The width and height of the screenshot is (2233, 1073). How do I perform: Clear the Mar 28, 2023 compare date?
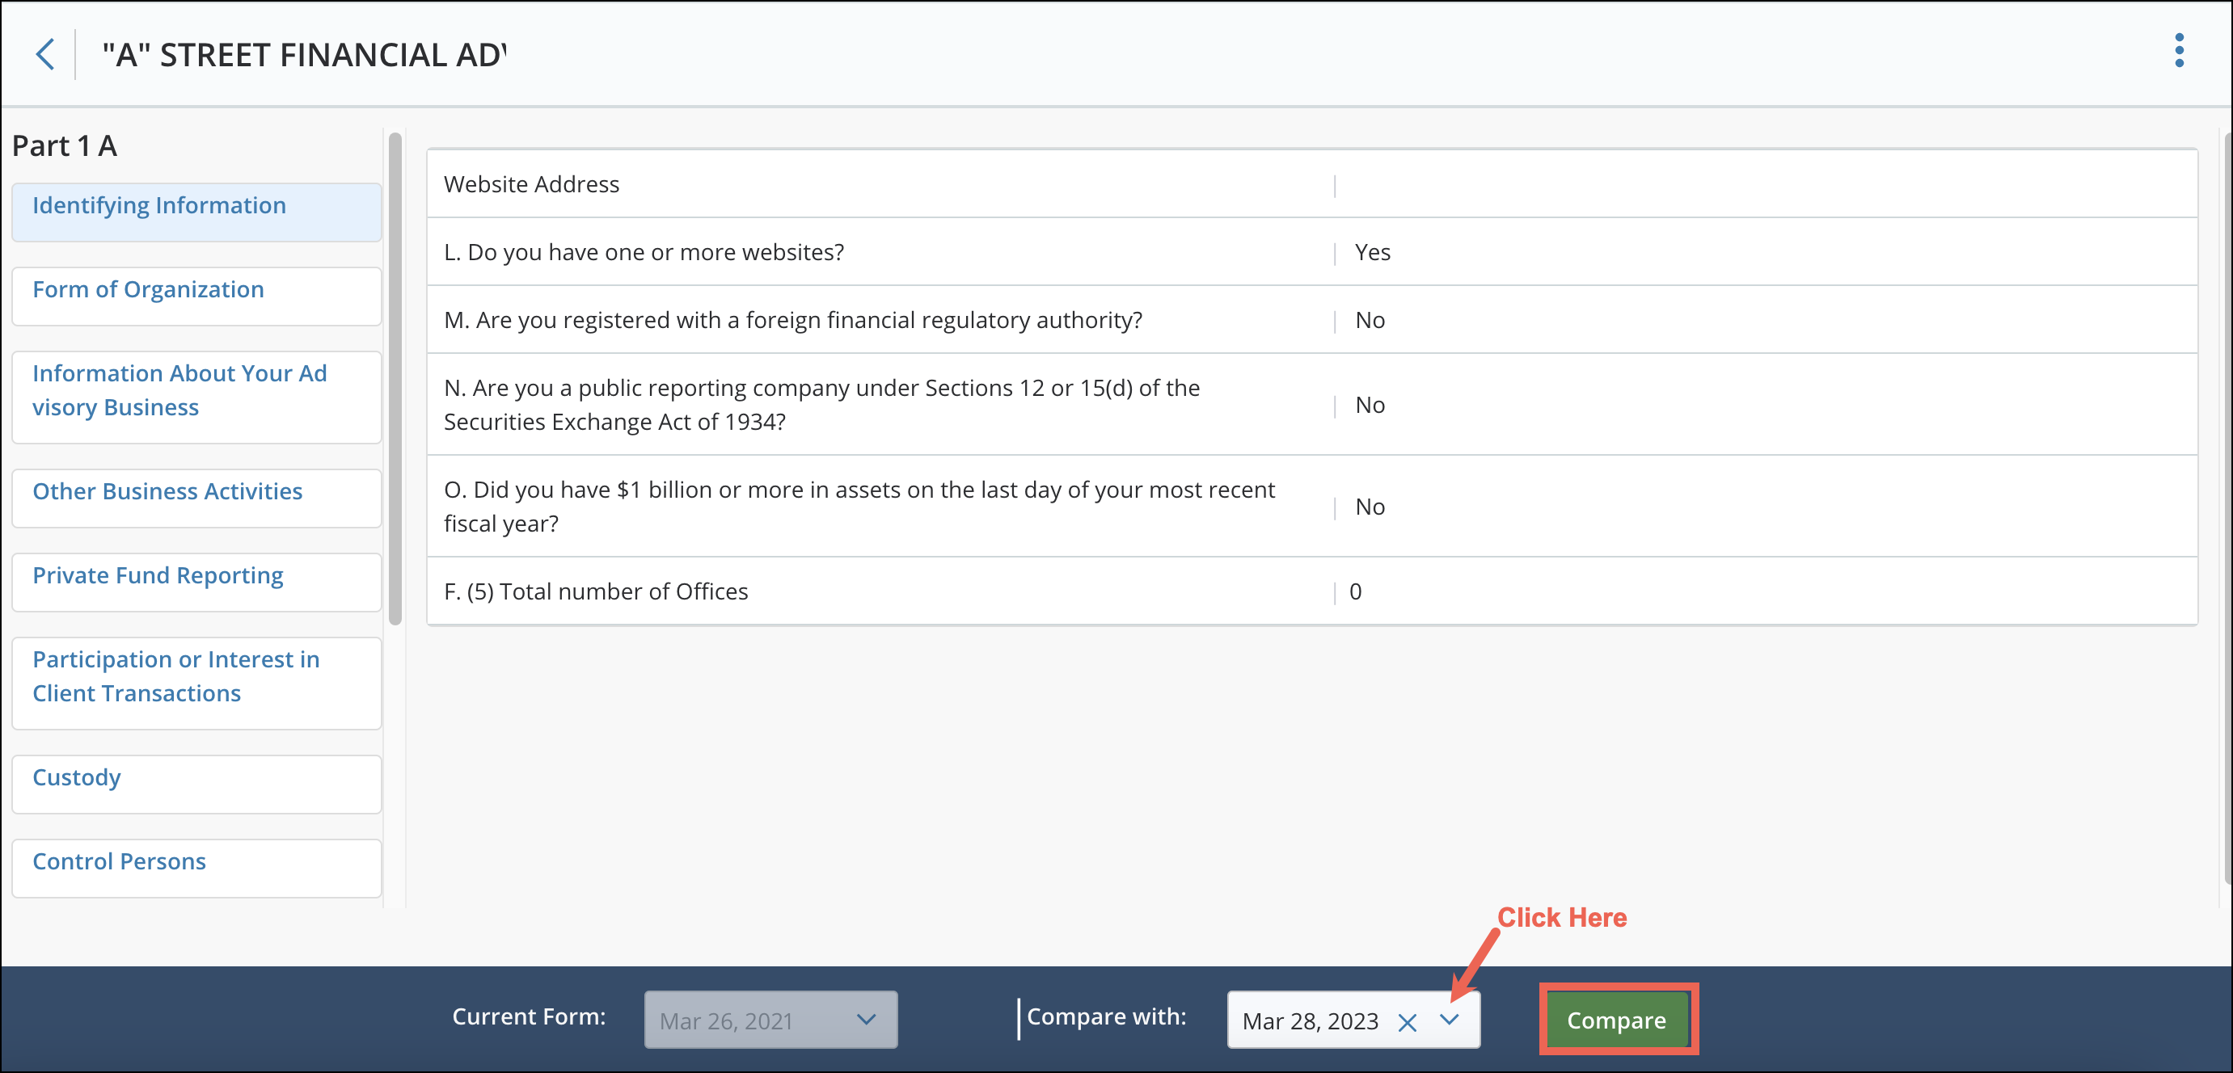point(1407,1023)
